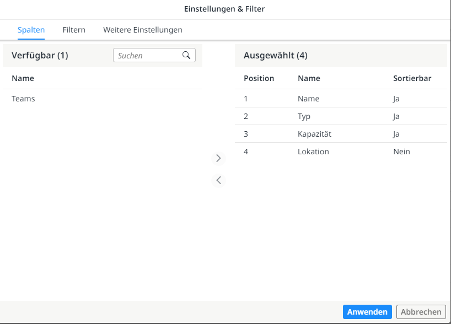Screen dimensions: 451x324
Task: Click the right chevron to move Teams
Action: tap(218, 158)
